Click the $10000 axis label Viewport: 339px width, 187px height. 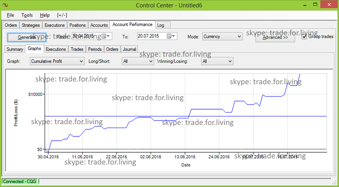(x=35, y=94)
